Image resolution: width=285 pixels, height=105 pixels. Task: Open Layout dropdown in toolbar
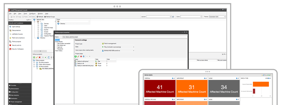(x=159, y=17)
